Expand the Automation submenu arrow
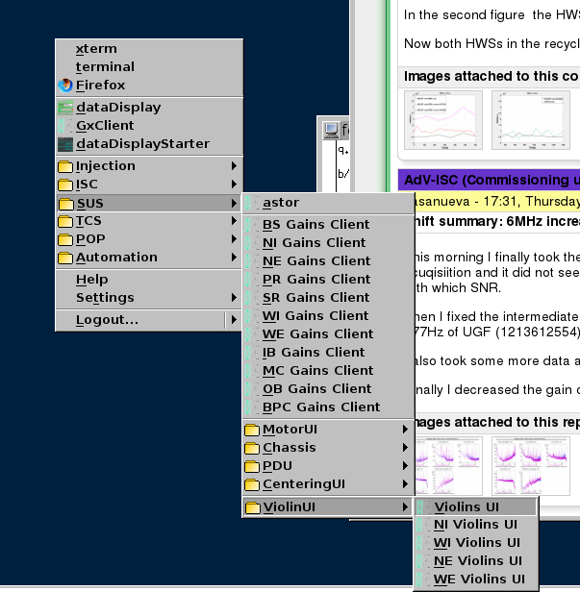 coord(233,258)
